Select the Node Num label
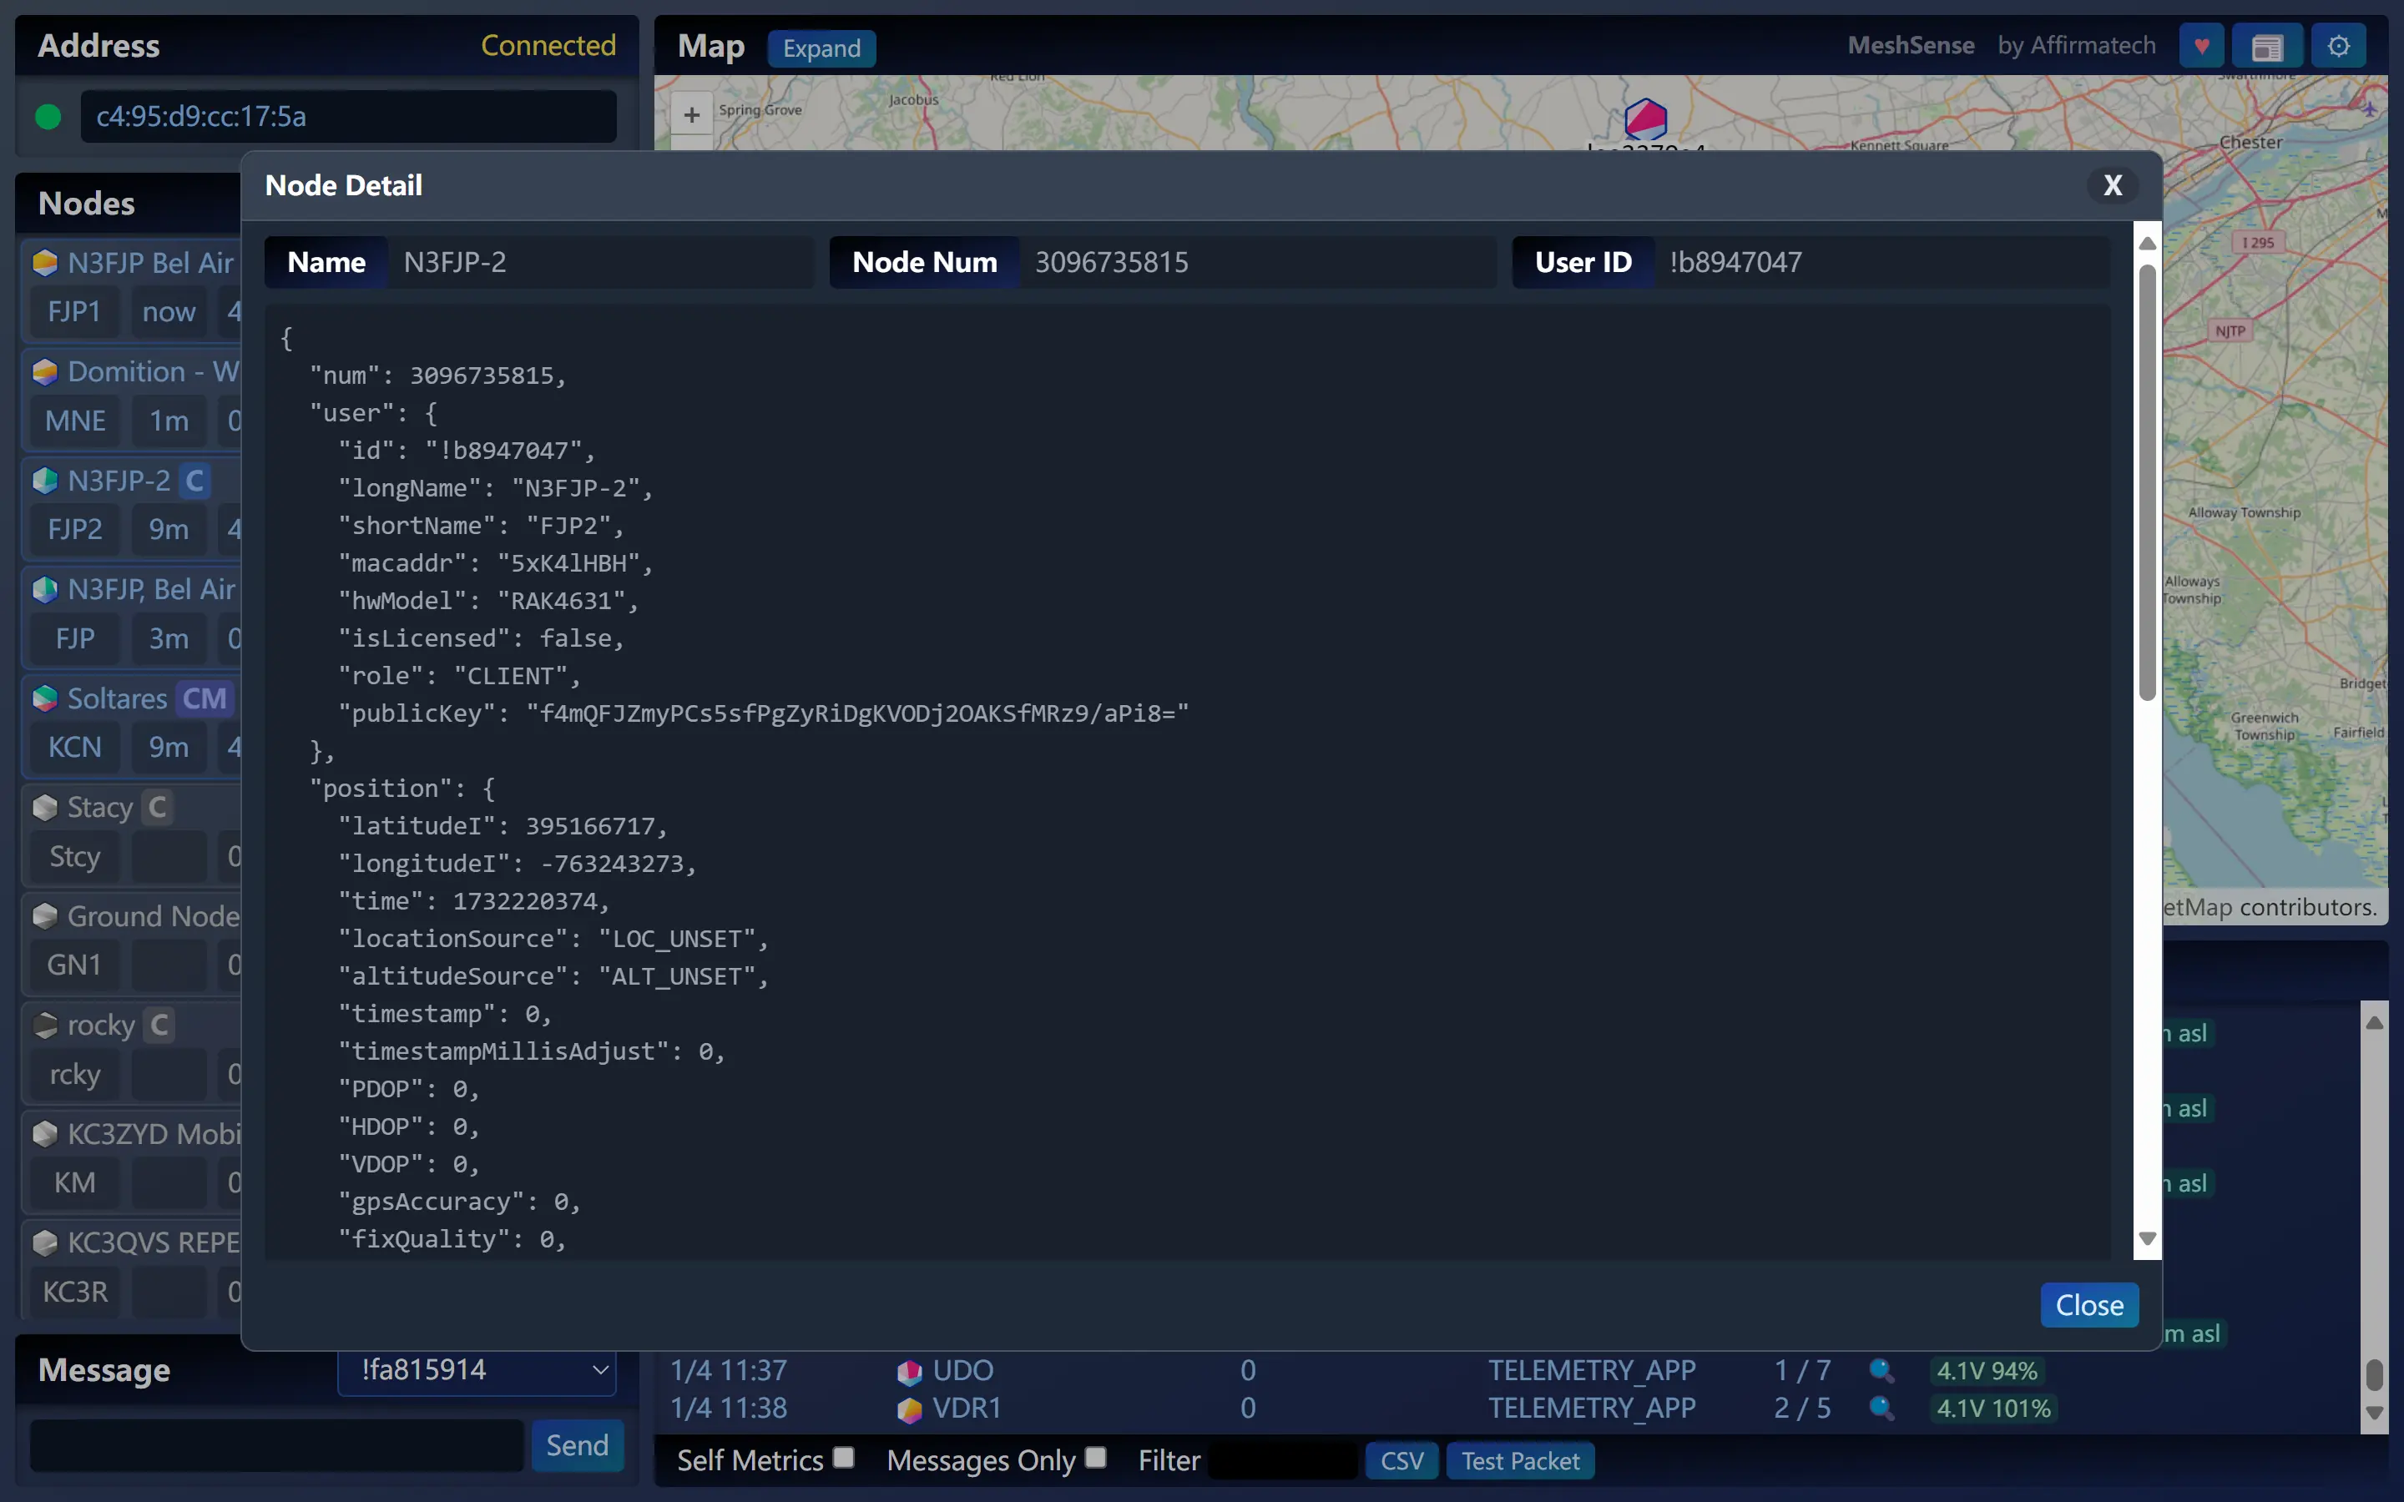 click(x=923, y=261)
